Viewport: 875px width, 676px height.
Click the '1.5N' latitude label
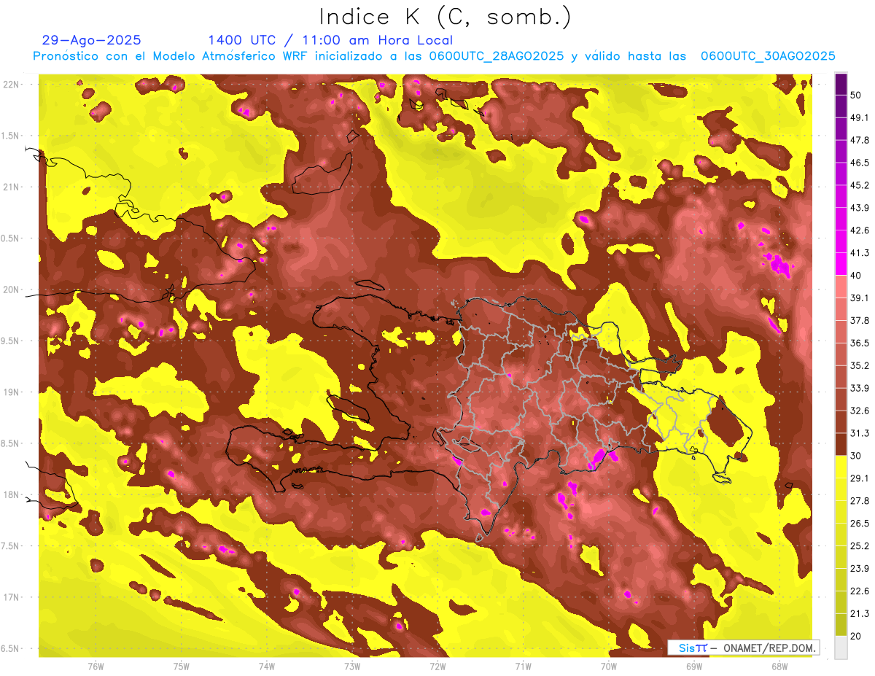point(12,136)
